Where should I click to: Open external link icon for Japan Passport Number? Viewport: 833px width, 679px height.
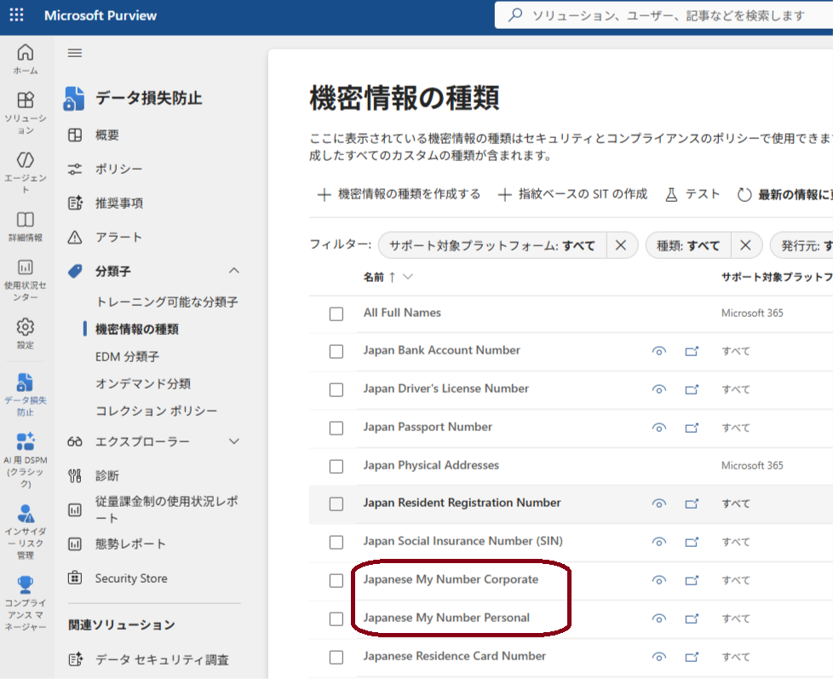(x=692, y=428)
